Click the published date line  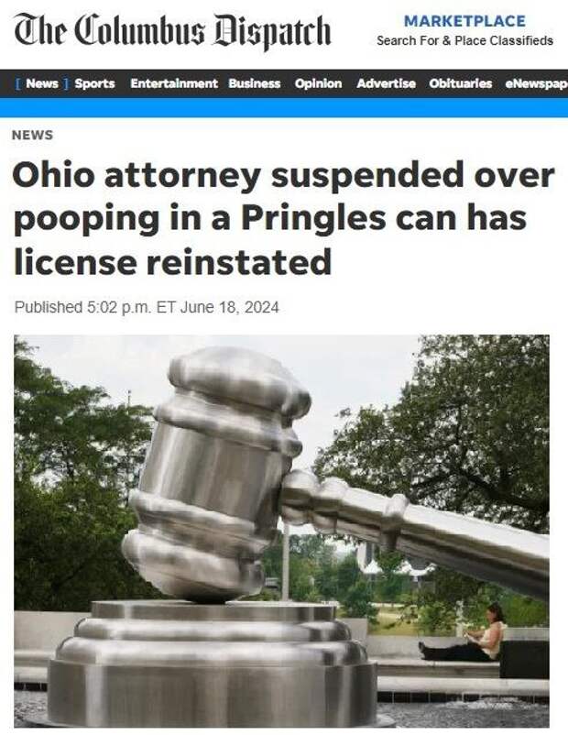(x=147, y=308)
